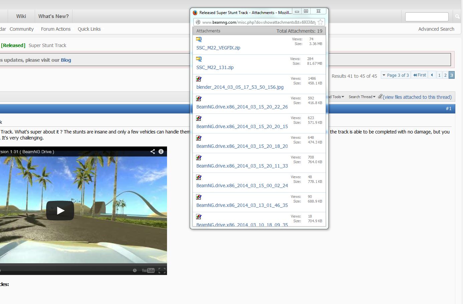Screen dimensions: 463x304
Task: Click the forum search magnifier icon
Action: tap(457, 16)
